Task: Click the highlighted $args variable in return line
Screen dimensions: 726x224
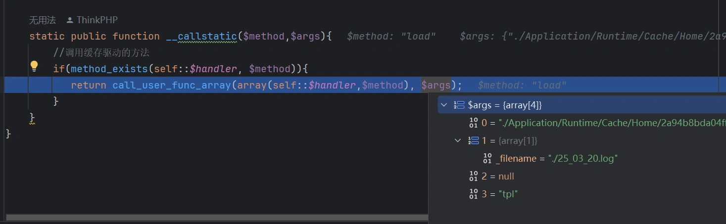Action: [436, 85]
